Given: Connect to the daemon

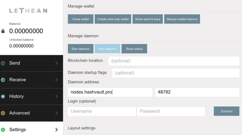Looking at the screenshot, I should [x=226, y=111].
